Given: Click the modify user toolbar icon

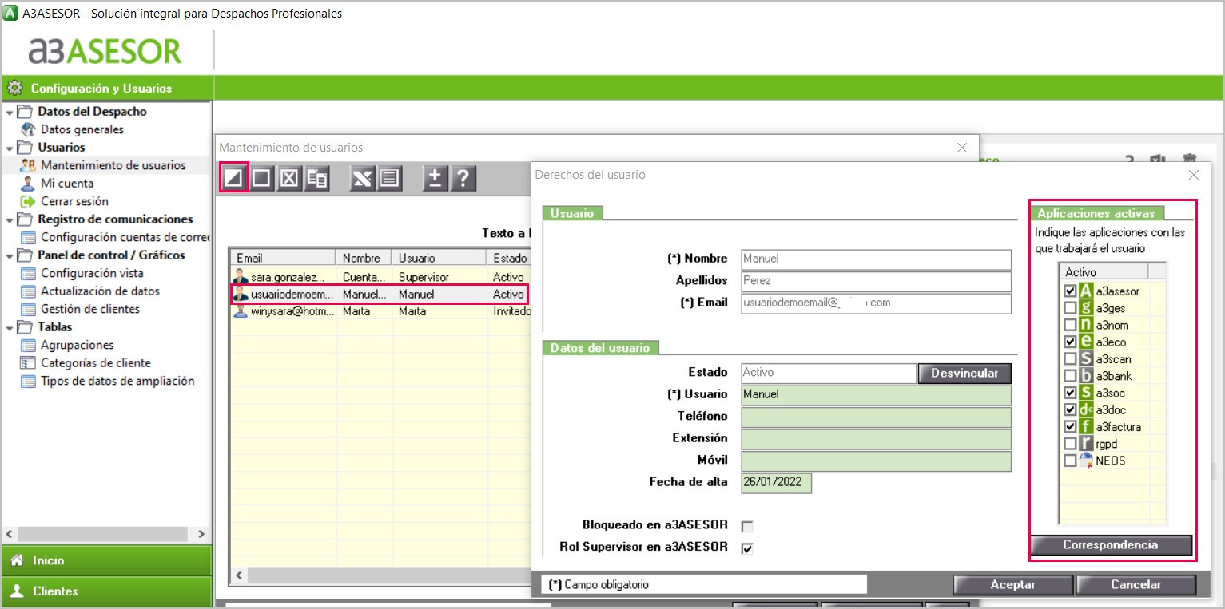Looking at the screenshot, I should pyautogui.click(x=233, y=177).
